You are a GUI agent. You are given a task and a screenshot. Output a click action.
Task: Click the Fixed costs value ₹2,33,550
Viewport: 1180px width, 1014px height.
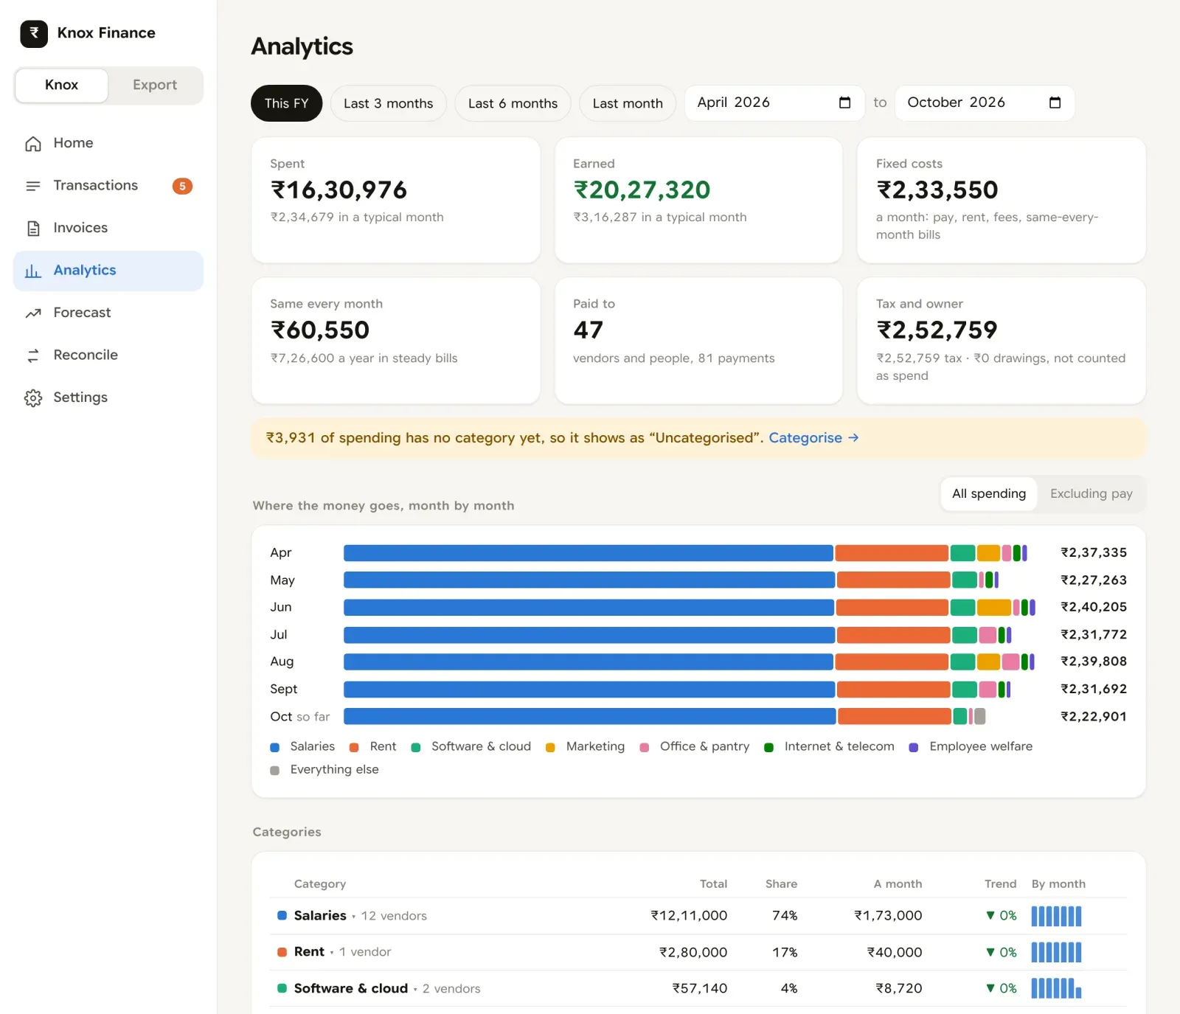point(937,190)
